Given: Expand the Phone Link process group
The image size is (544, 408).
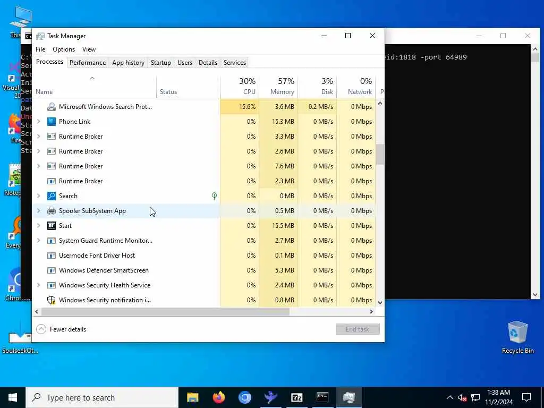Looking at the screenshot, I should pos(38,122).
